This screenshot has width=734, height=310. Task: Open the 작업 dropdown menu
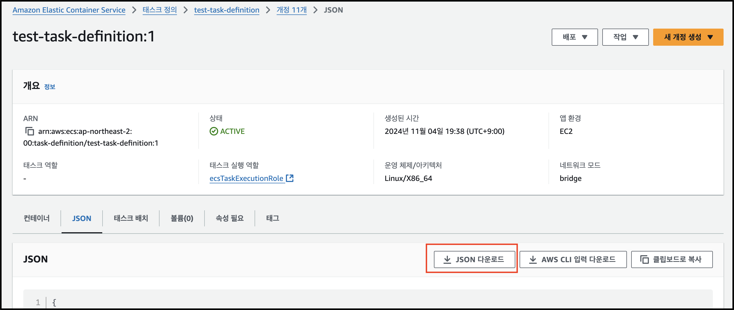625,37
